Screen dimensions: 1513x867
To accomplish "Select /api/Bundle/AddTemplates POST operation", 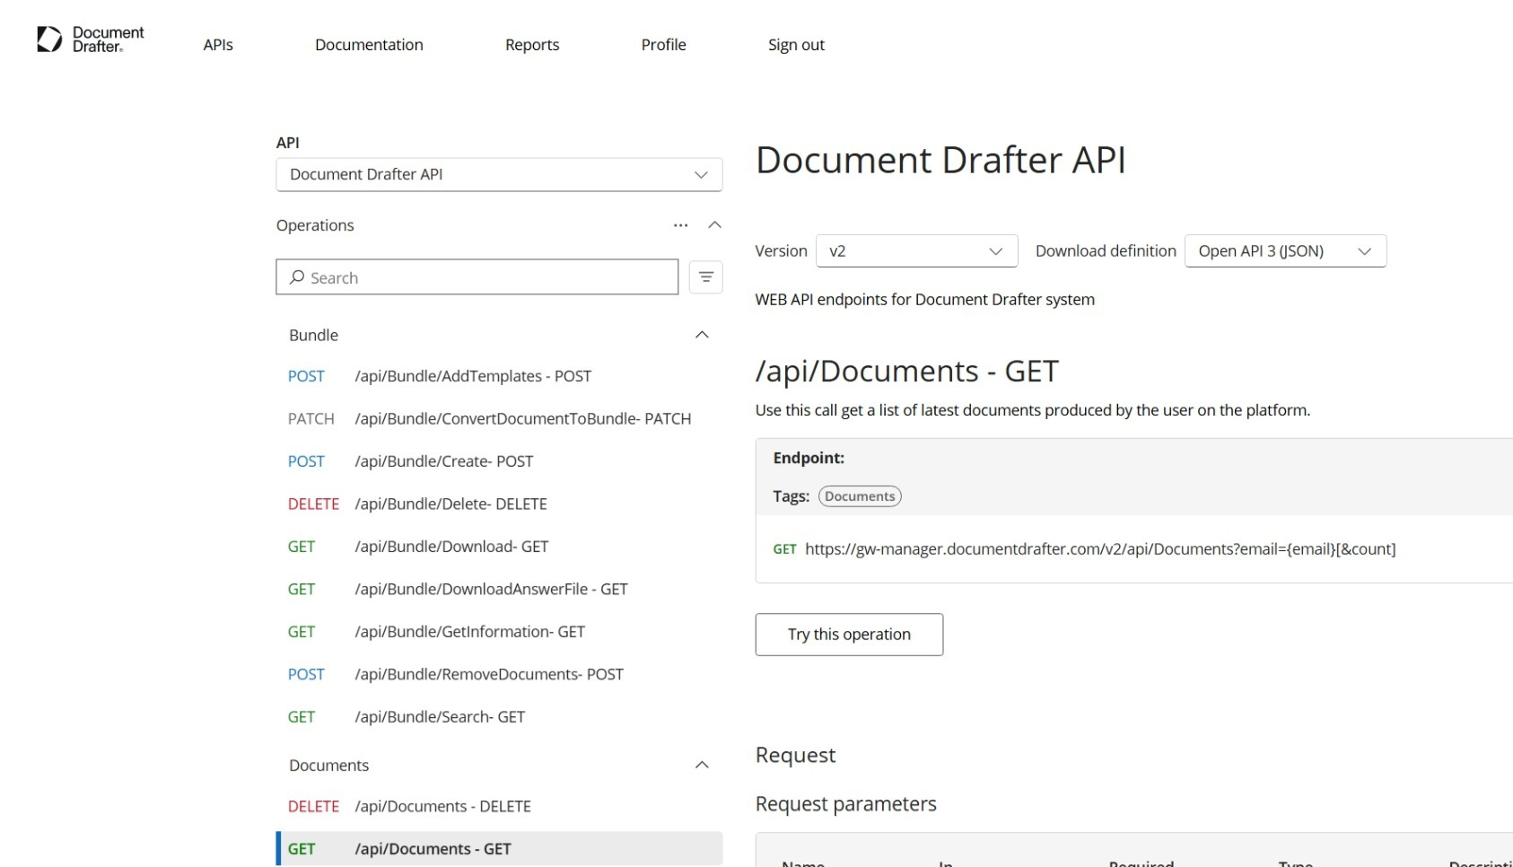I will pos(472,376).
